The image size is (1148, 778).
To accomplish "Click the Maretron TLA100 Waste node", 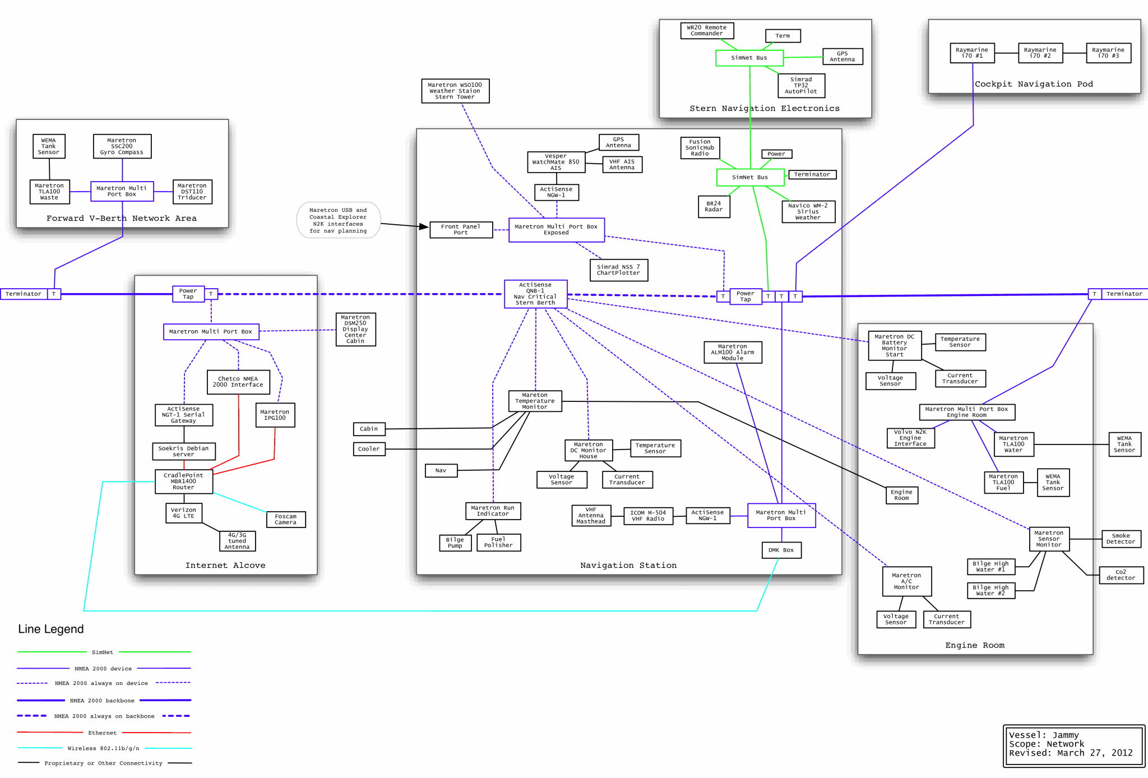I will click(50, 192).
